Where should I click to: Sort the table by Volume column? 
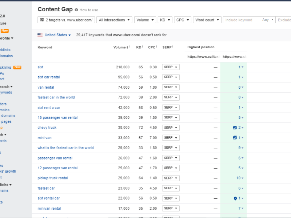coord(120,47)
